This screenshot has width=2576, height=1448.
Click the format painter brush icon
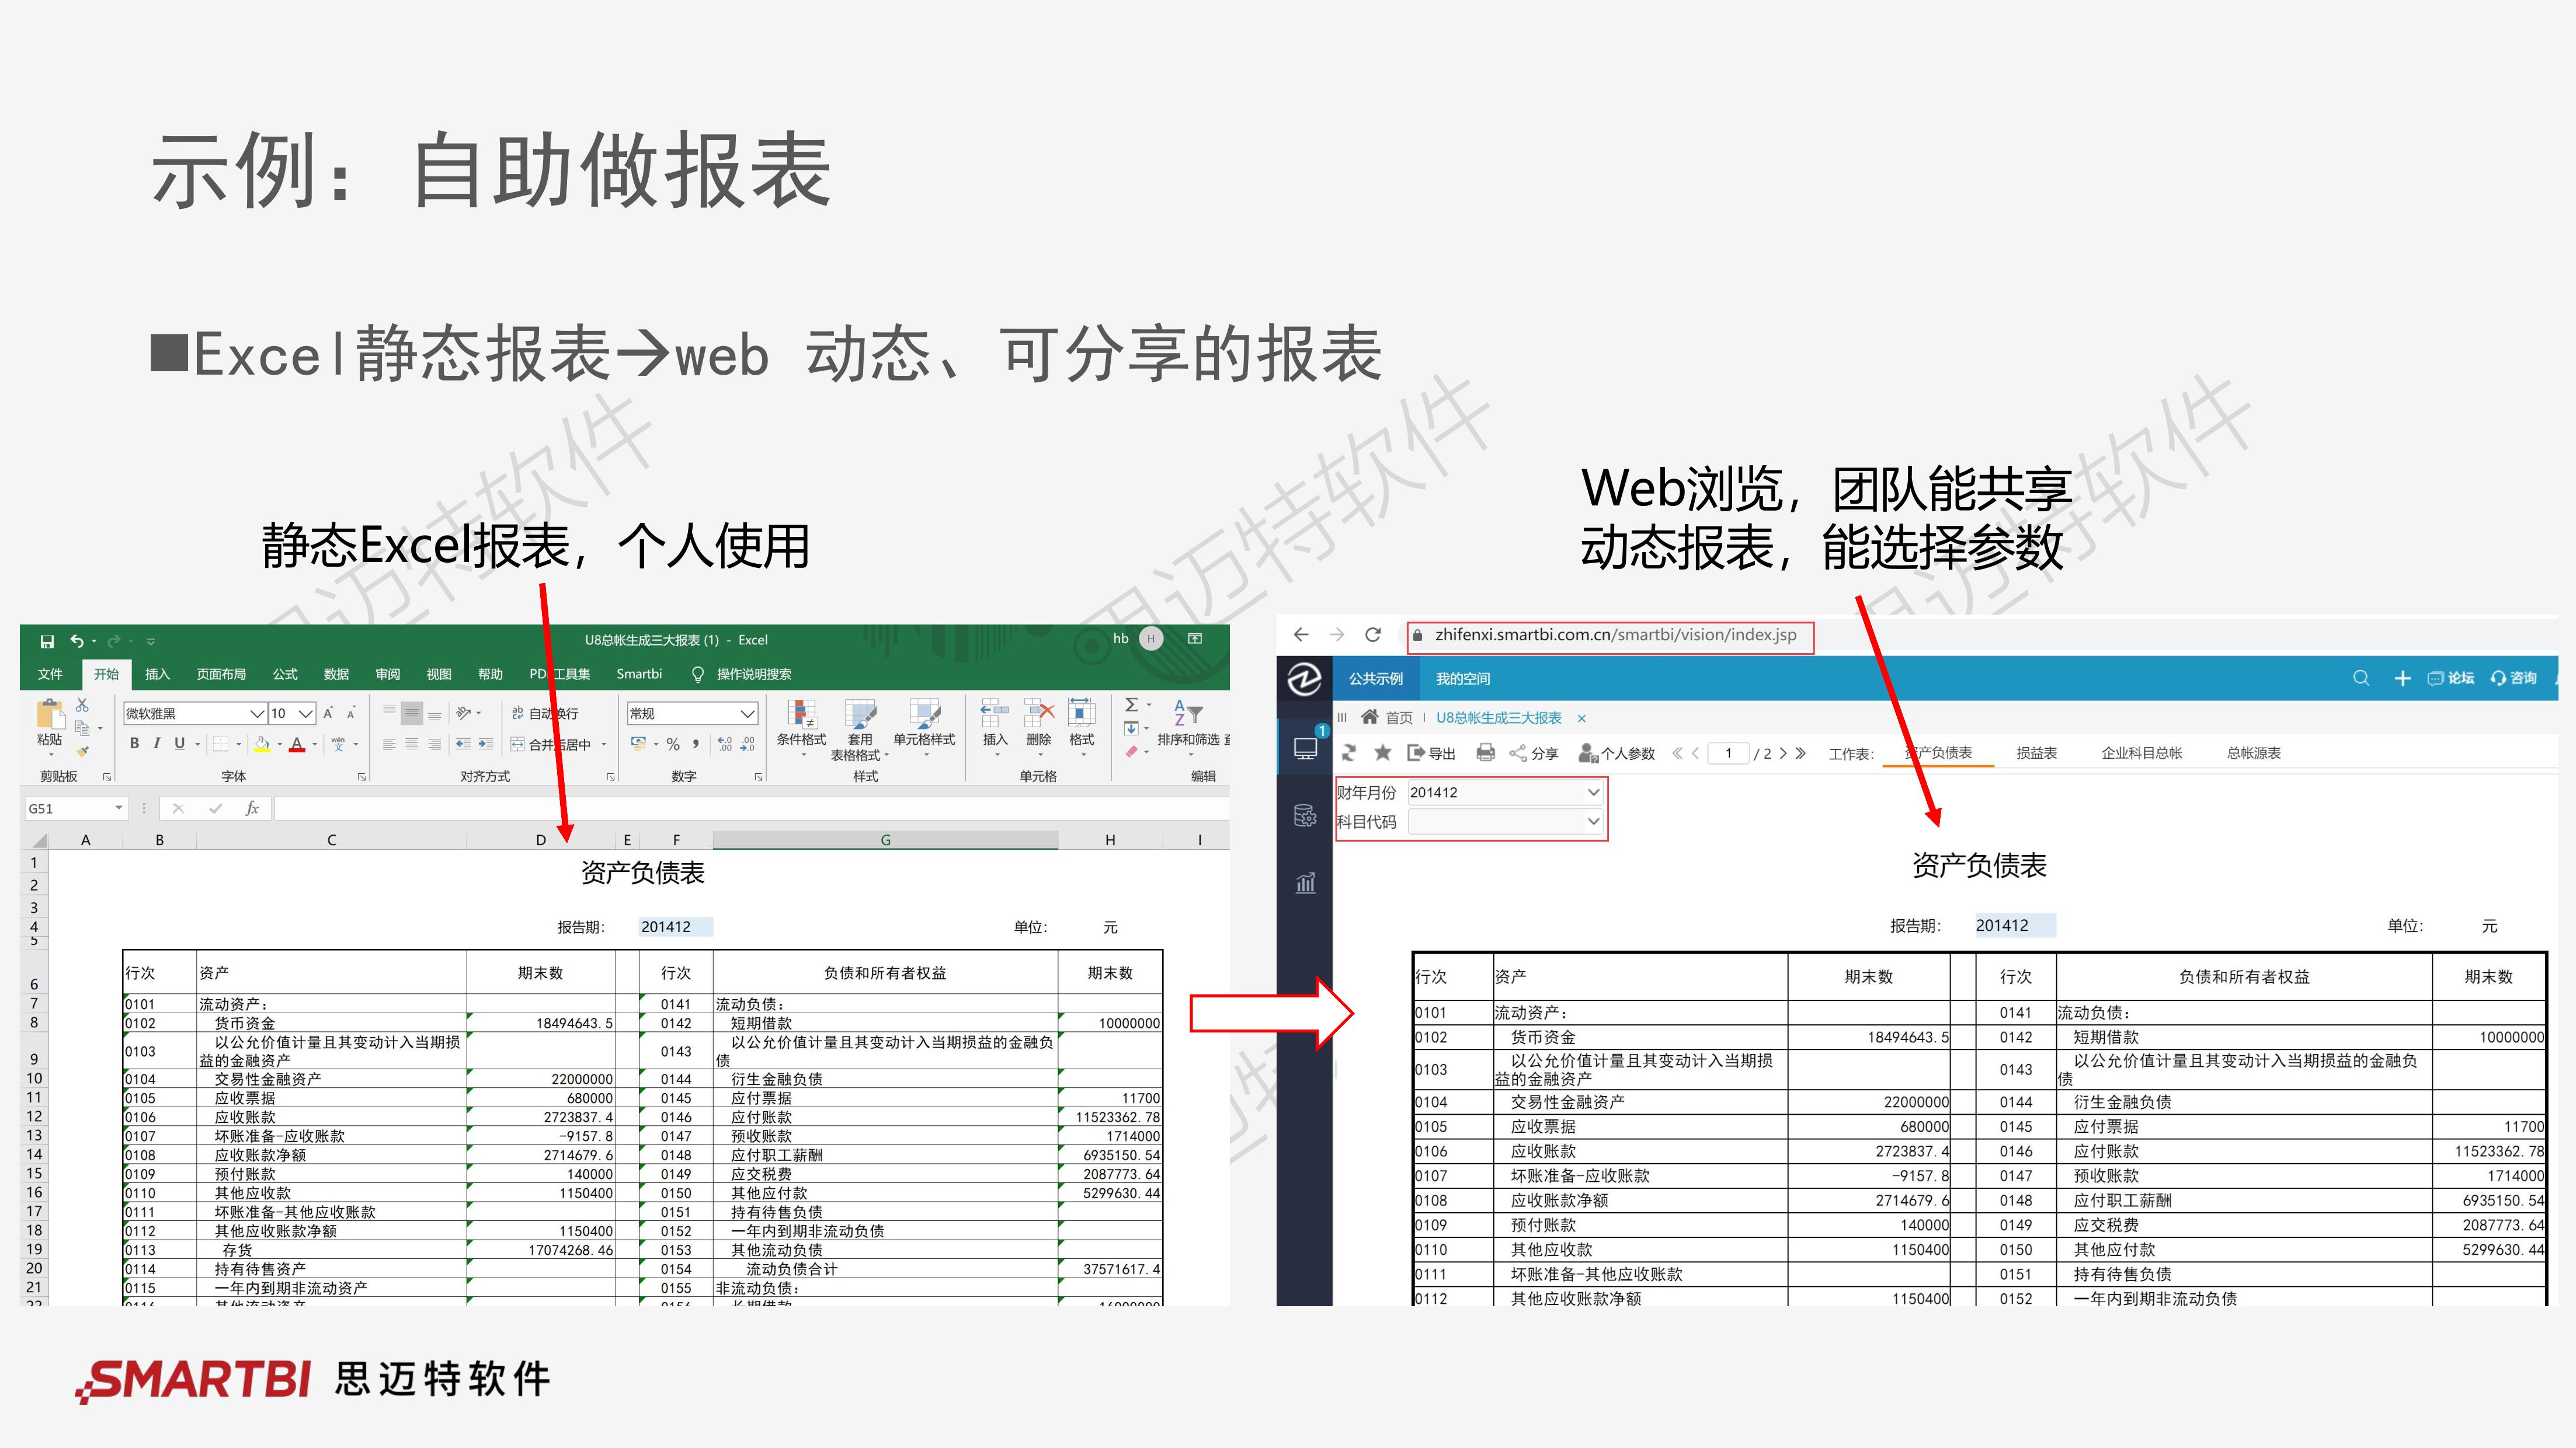(x=83, y=751)
